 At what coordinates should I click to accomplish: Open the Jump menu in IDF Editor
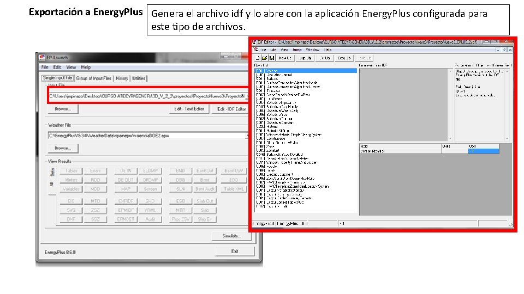coord(297,50)
